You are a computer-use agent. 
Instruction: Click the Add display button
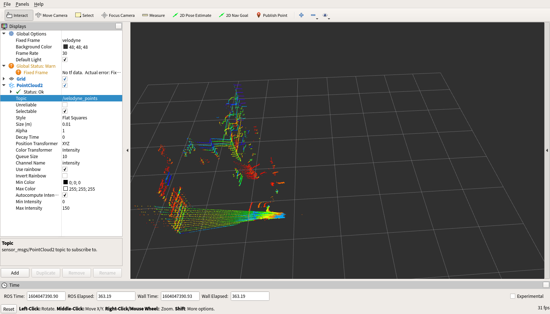point(15,273)
